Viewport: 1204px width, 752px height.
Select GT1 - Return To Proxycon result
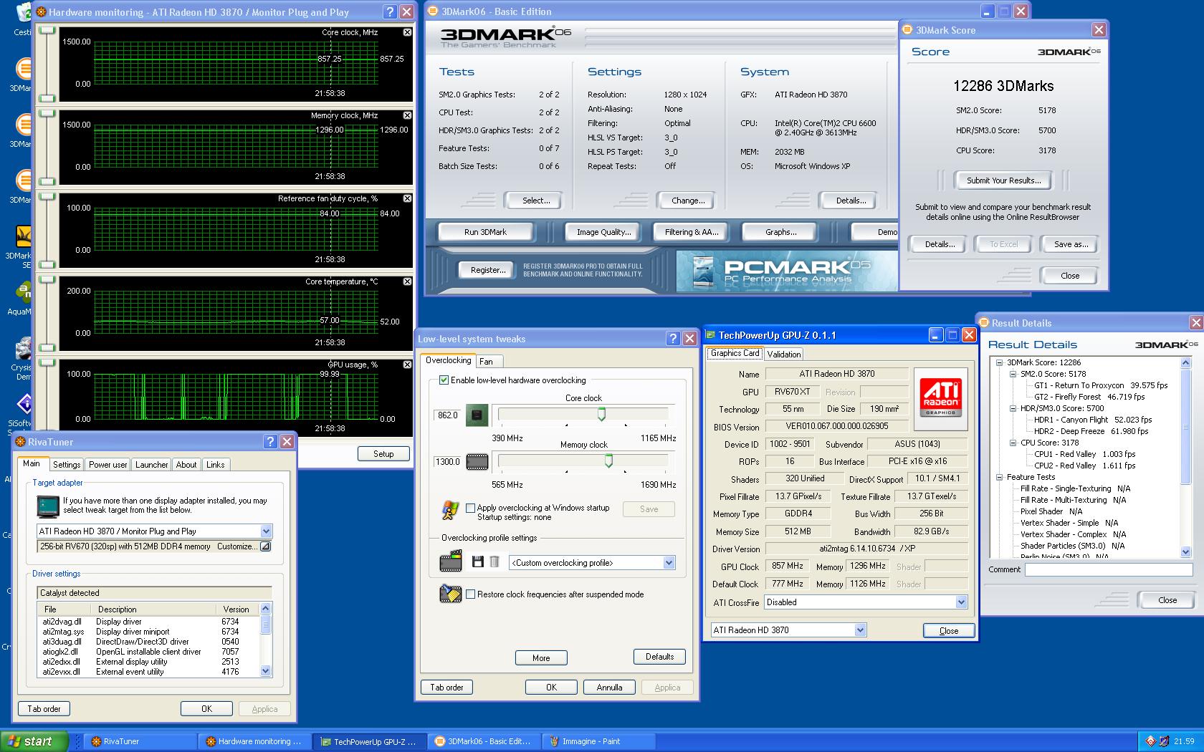[x=1101, y=385]
